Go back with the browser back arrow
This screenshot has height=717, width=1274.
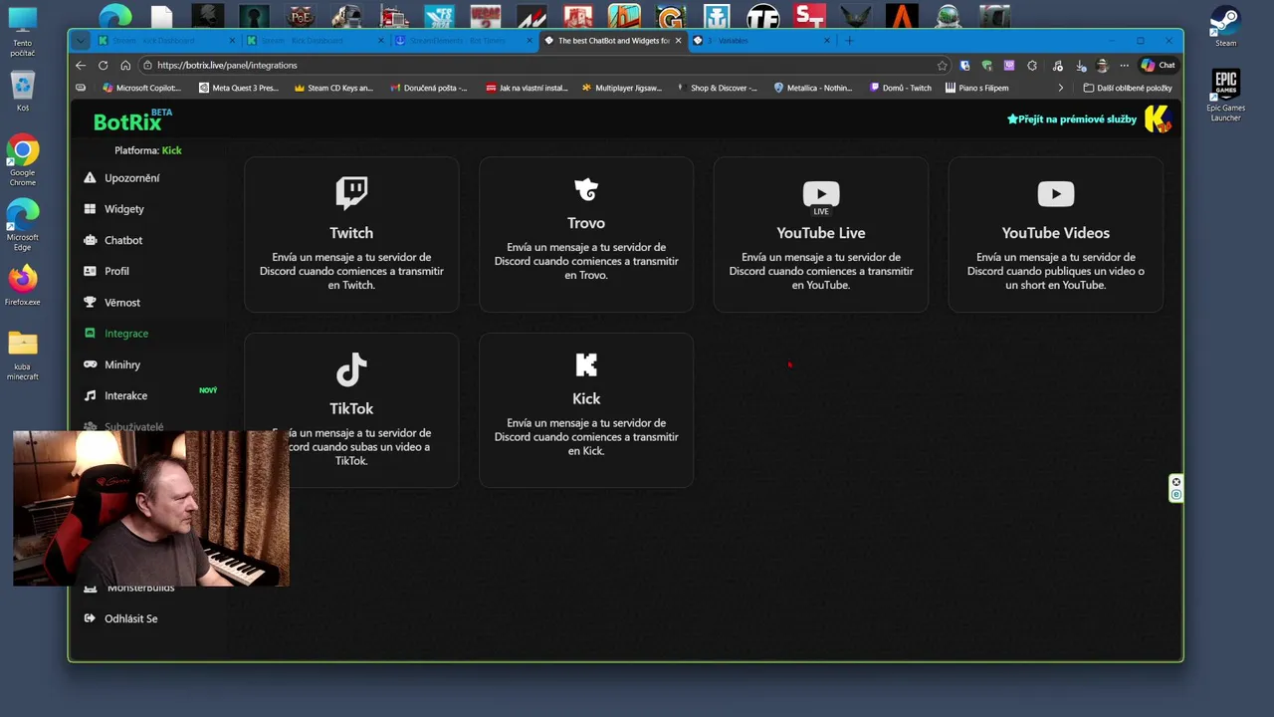81,66
